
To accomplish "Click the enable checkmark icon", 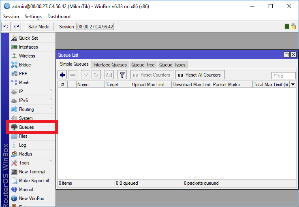I will click(85, 75).
